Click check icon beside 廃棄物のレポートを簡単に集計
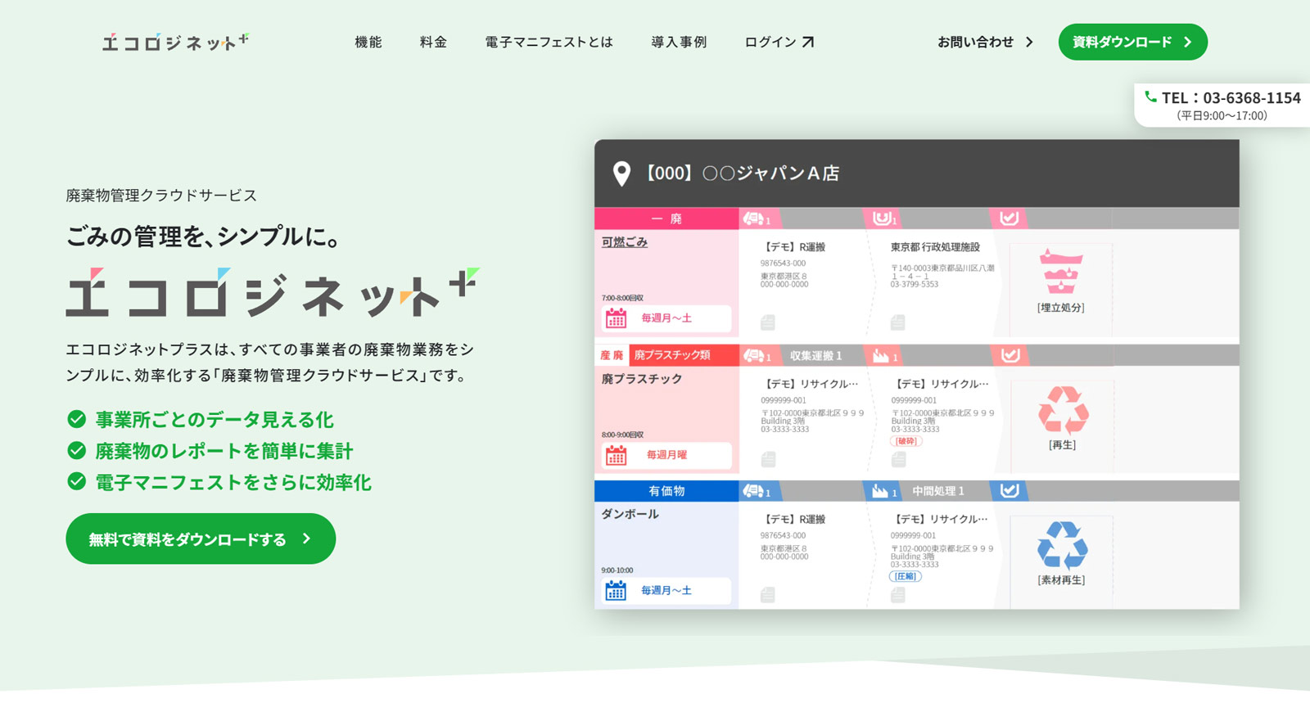This screenshot has height=703, width=1310. click(76, 450)
